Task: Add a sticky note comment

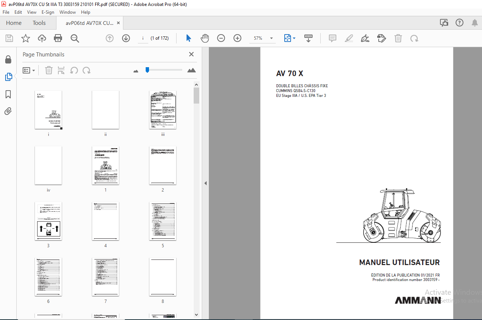Action: tap(333, 38)
